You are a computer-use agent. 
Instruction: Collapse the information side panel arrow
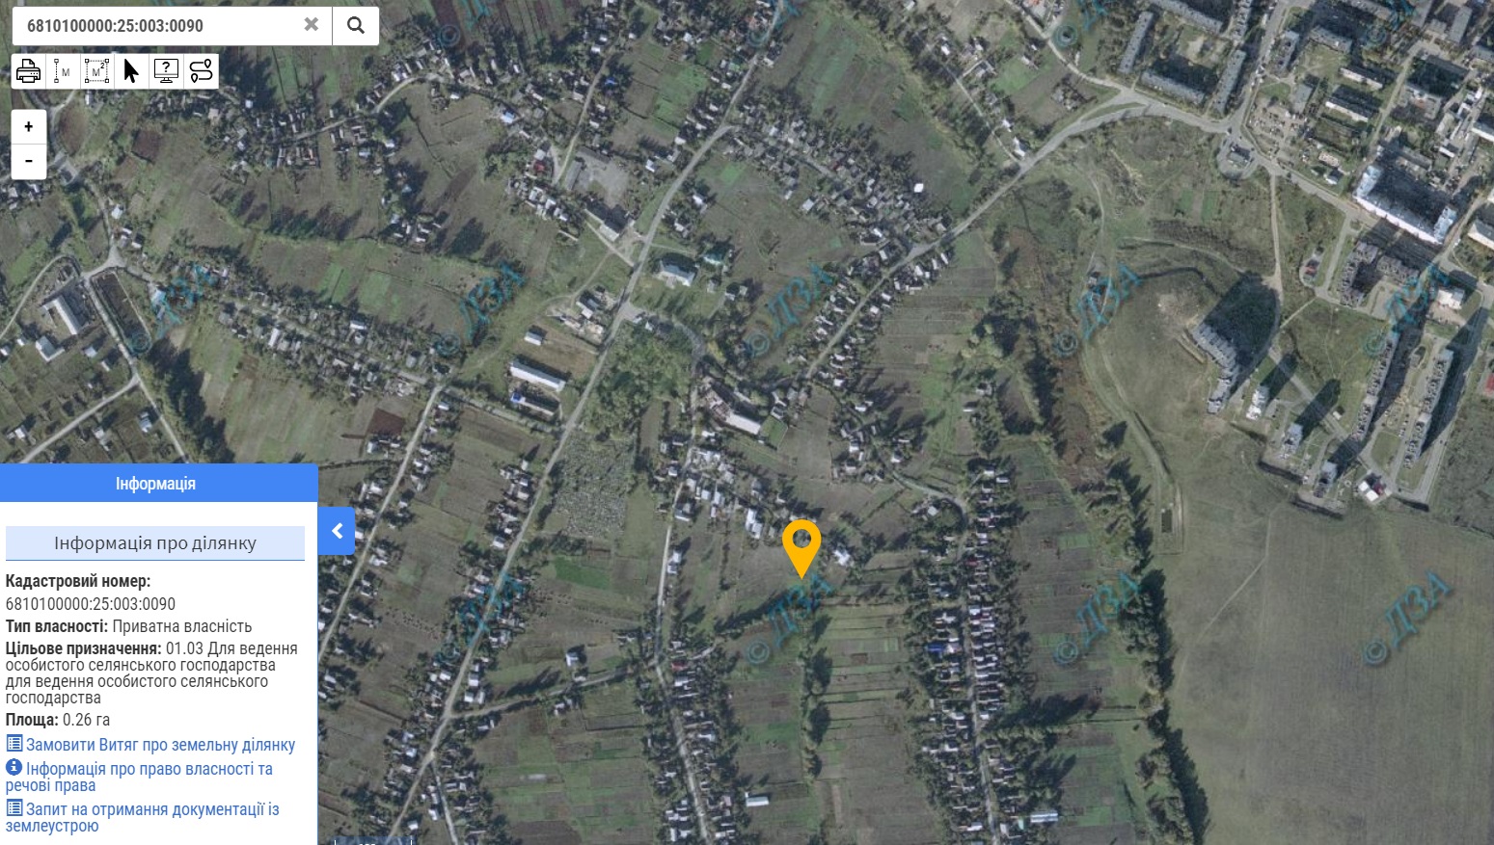pyautogui.click(x=337, y=531)
